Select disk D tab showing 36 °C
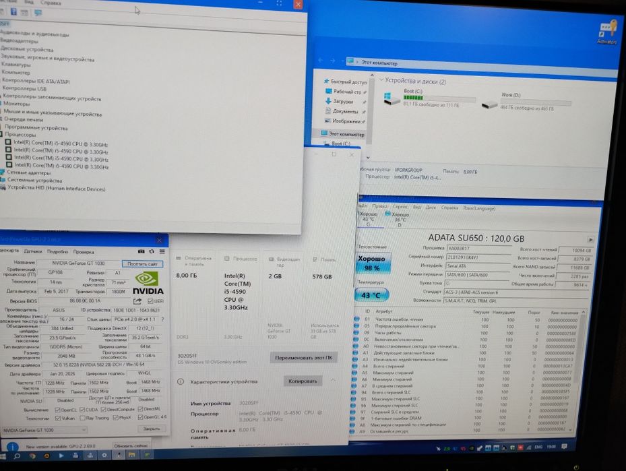This screenshot has height=471, width=626. [398, 220]
